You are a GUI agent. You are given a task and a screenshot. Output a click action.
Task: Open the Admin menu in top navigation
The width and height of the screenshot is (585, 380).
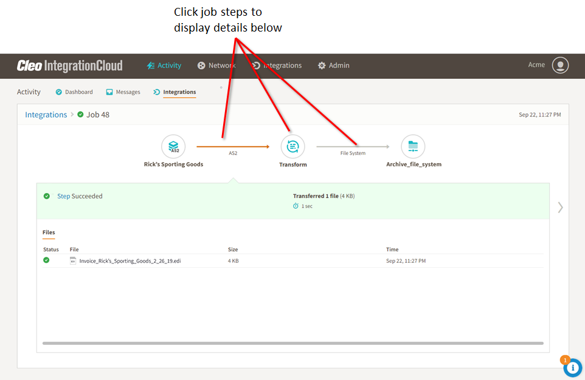pyautogui.click(x=333, y=66)
